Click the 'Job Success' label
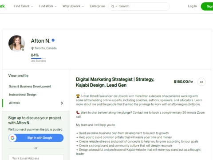The image size is (213, 160). tap(38, 61)
